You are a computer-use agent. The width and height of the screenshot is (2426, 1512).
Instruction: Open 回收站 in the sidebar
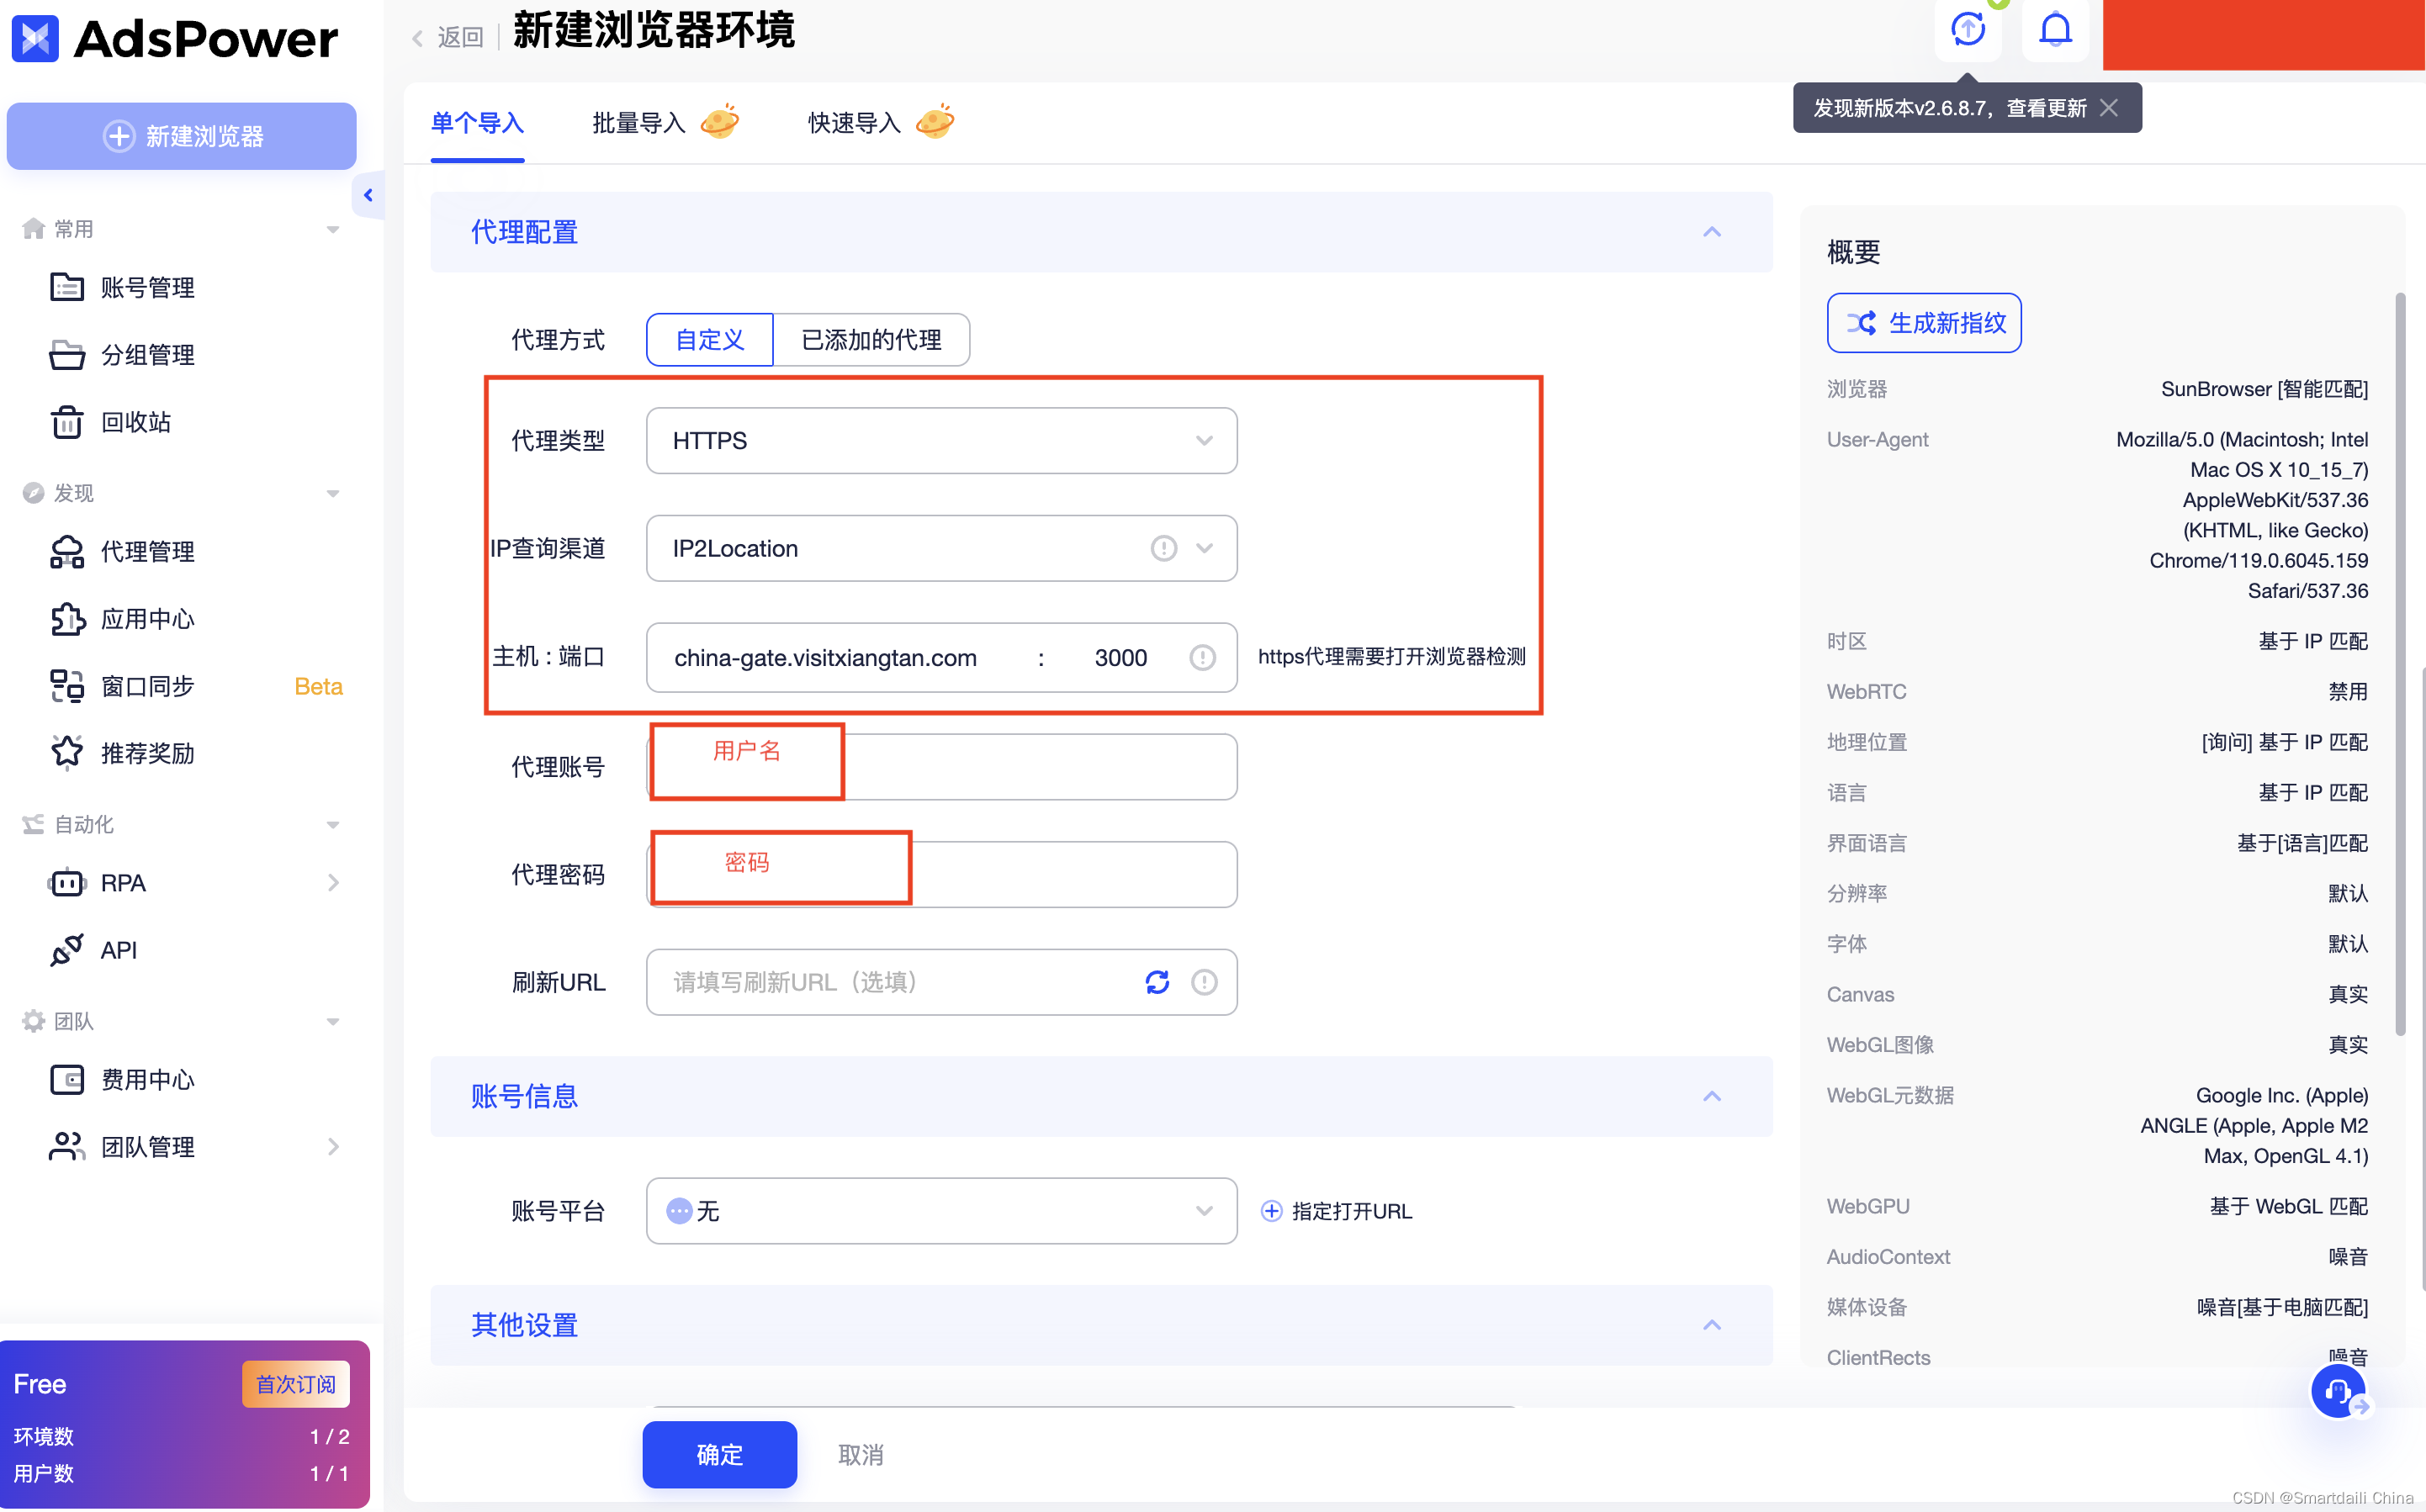(135, 422)
